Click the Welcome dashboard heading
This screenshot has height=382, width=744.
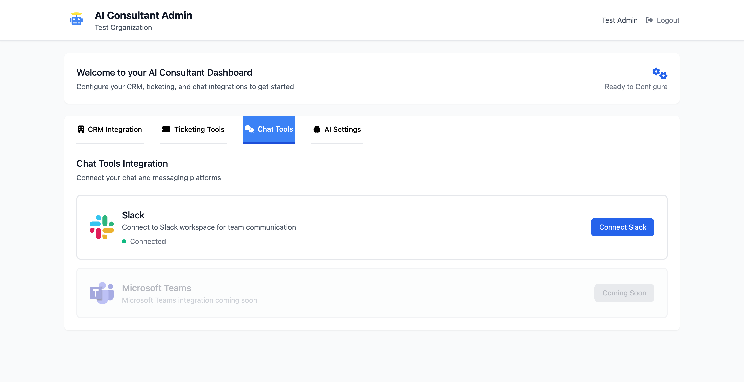coord(164,72)
